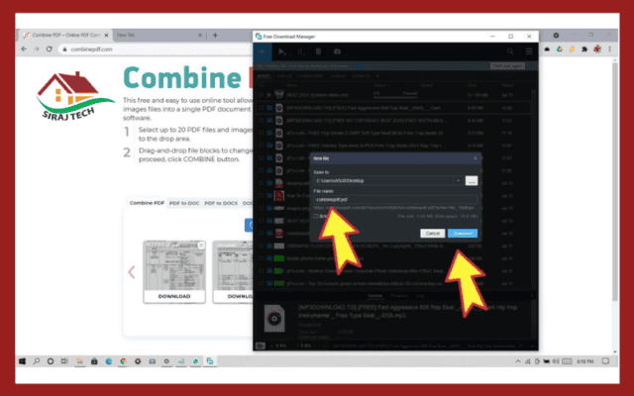Click the start downloads play icon in toolbar
This screenshot has width=634, height=396.
[x=282, y=51]
